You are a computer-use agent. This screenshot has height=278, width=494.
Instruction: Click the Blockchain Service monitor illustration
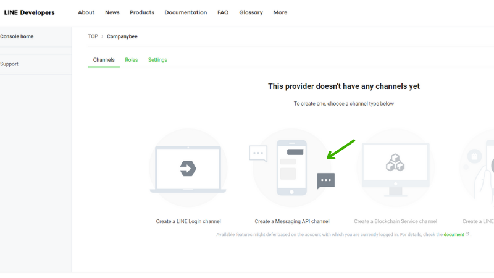click(x=395, y=168)
